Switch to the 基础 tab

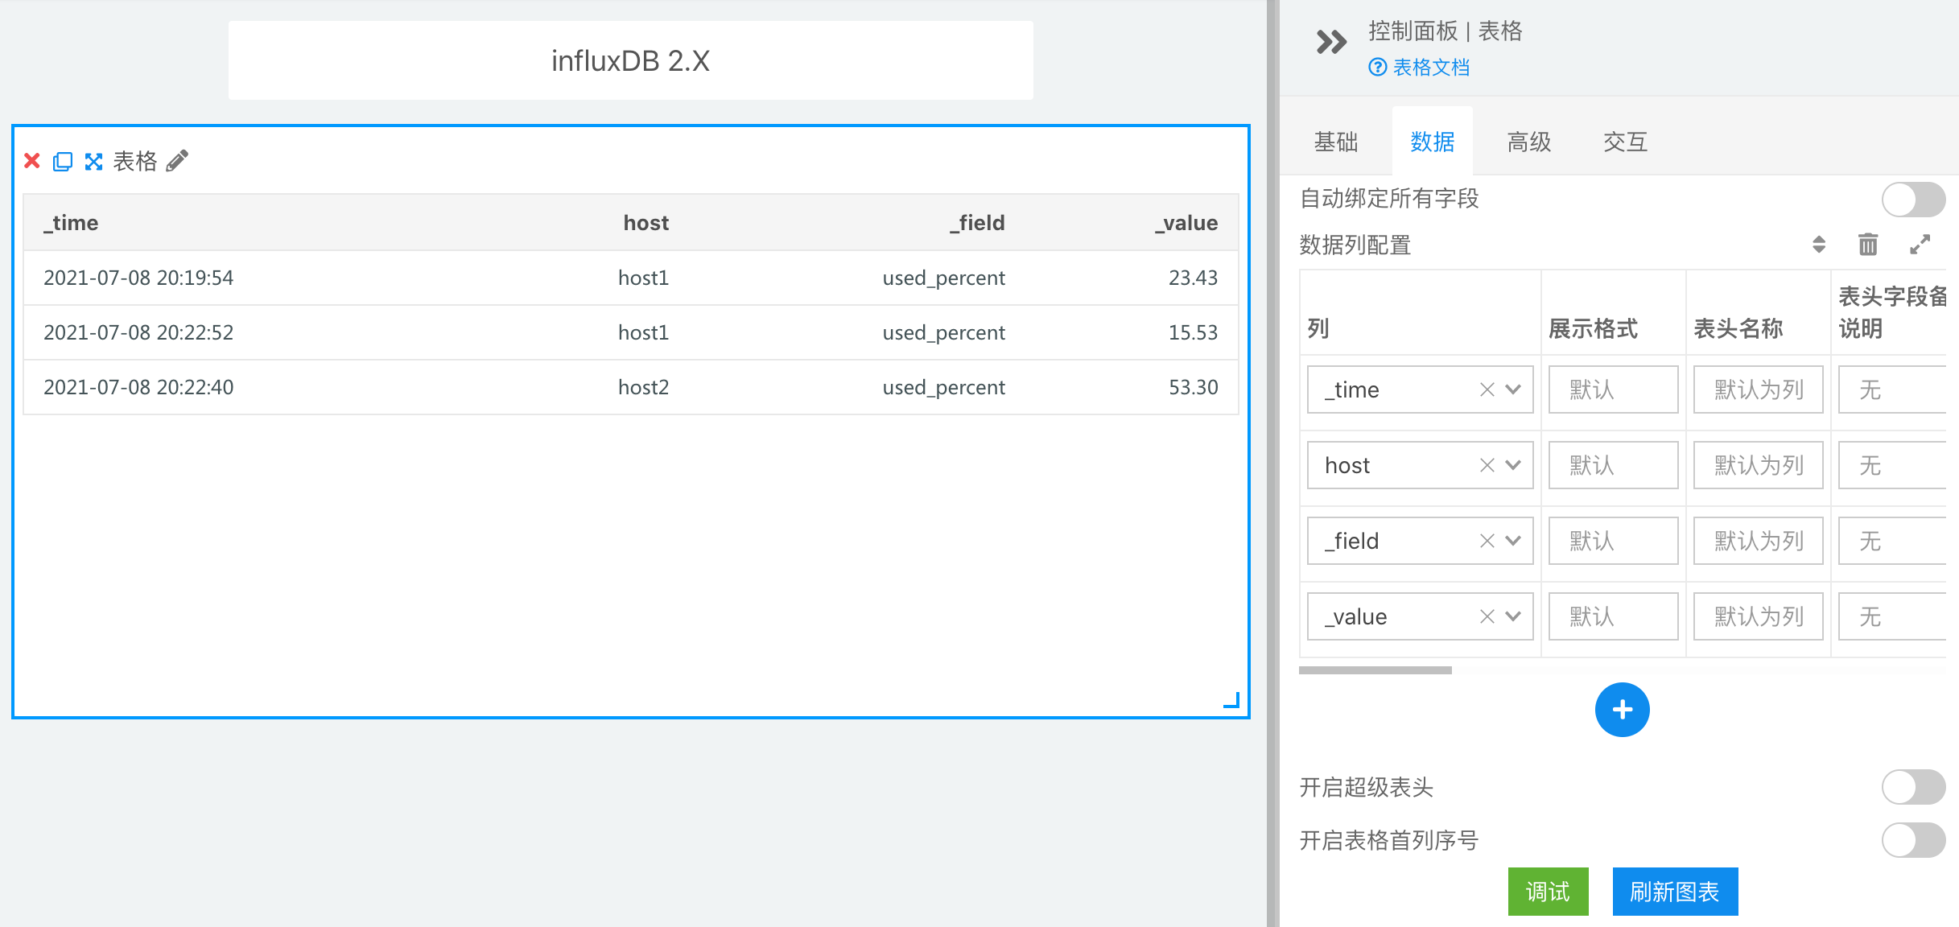tap(1336, 142)
